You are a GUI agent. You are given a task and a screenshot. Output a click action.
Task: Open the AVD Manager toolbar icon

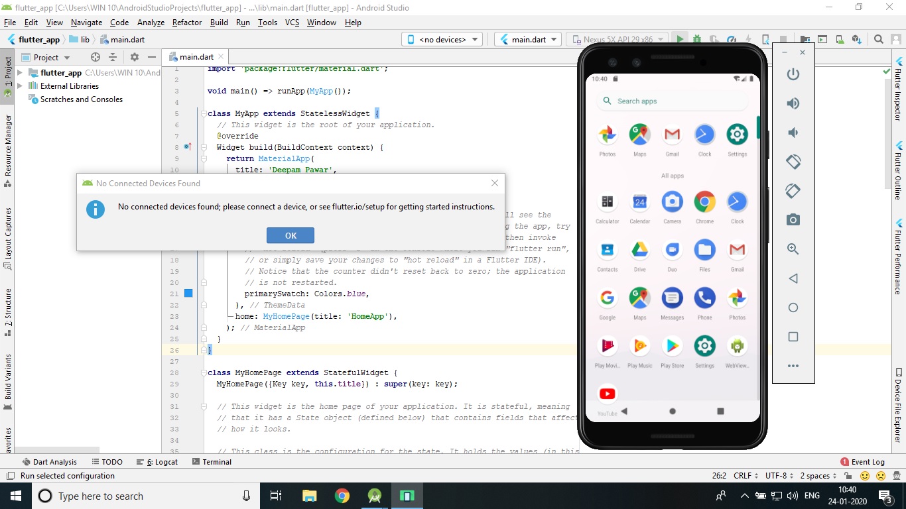point(840,39)
